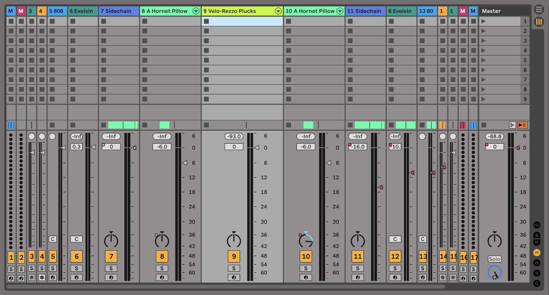This screenshot has height=295, width=549.
Task: Select the 7 Sidechain track header
Action: [118, 11]
